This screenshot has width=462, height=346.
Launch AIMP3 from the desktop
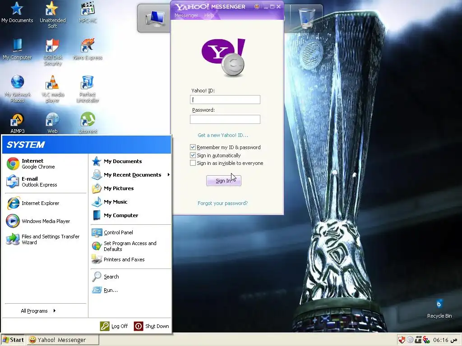click(17, 123)
